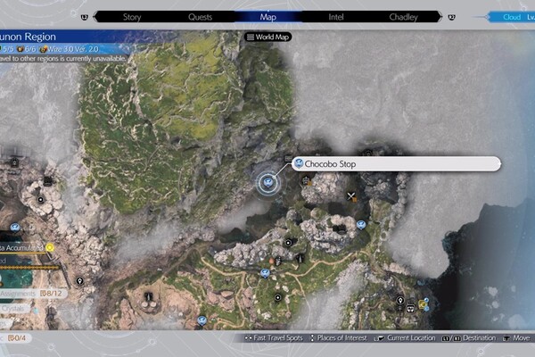
Task: Click the yellow circle next to Data Accumulated
Action: coord(50,247)
